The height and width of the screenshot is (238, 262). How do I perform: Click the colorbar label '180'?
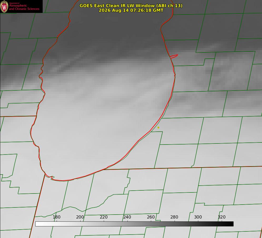pyautogui.click(x=56, y=217)
